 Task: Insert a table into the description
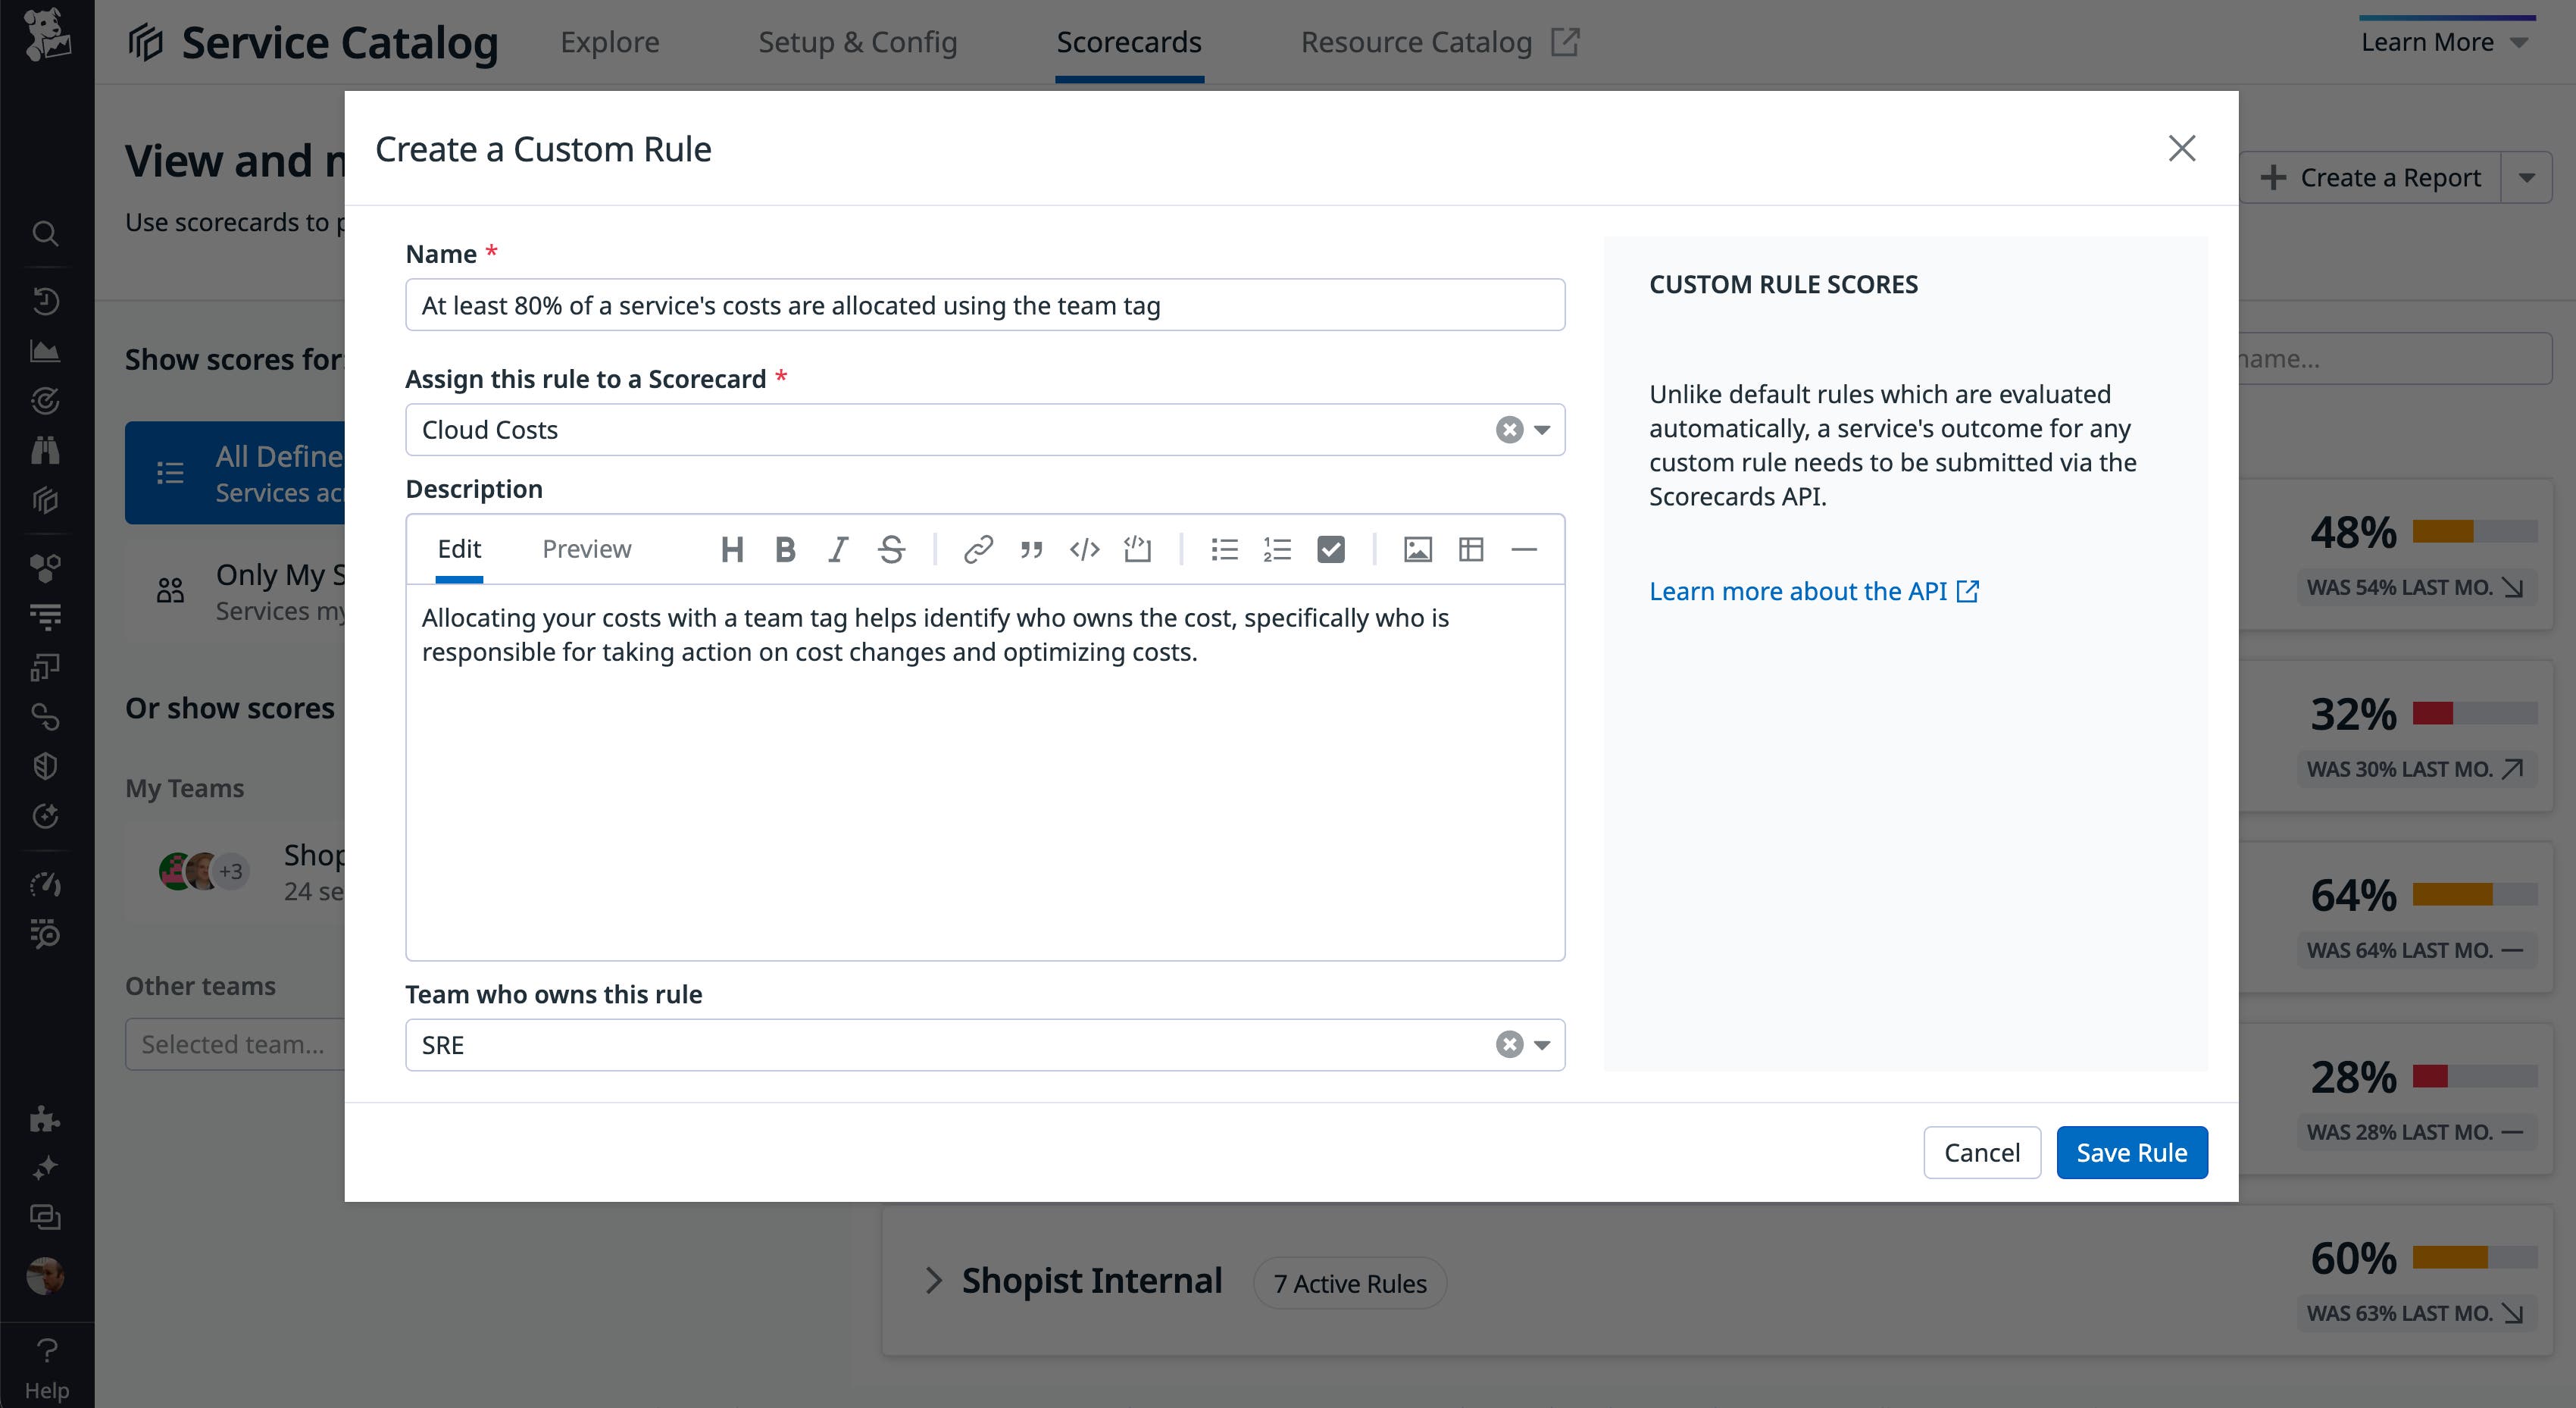coord(1471,549)
